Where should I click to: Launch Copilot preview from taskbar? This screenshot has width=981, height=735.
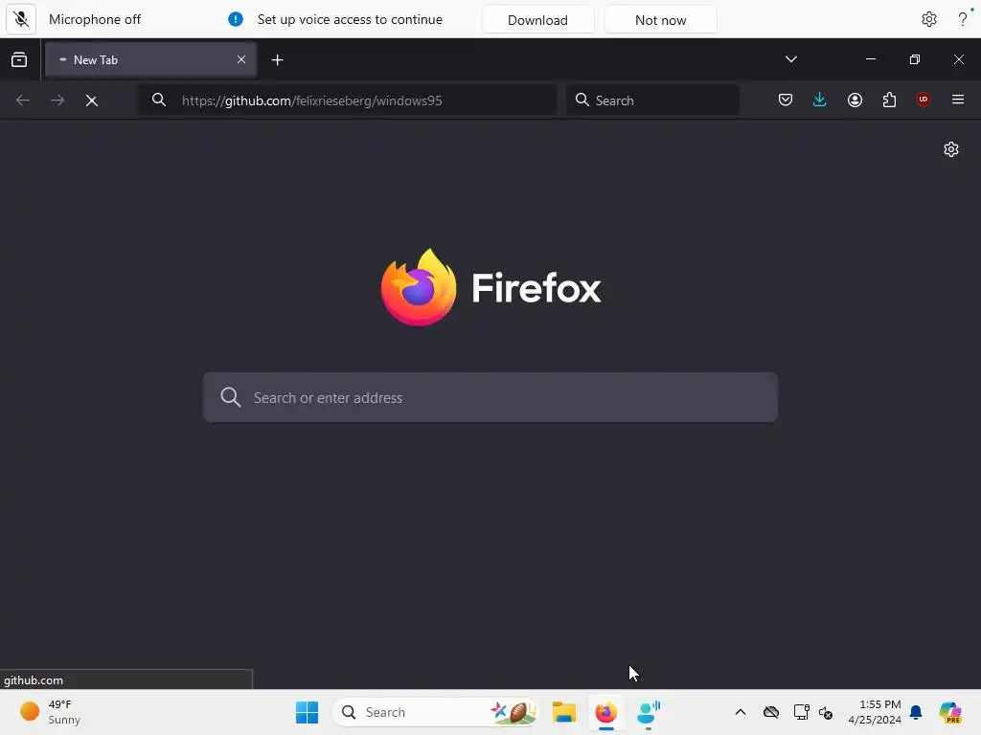click(x=949, y=712)
